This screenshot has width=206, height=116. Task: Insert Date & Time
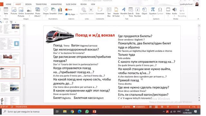point(131,12)
